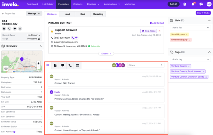213x135 pixels.
Task: Open the Add a list dropdown
Action: tap(190, 28)
